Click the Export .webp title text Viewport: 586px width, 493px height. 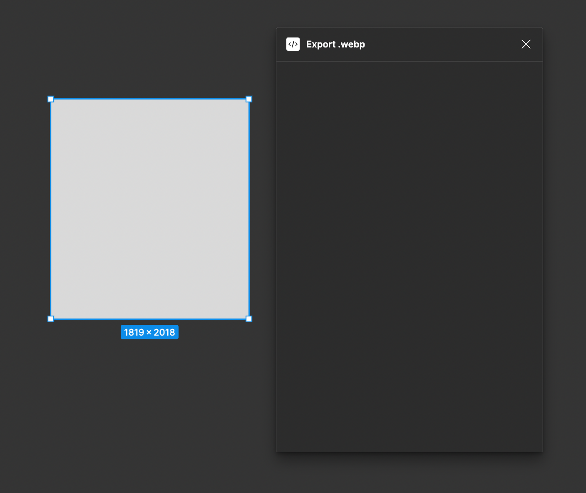click(335, 44)
